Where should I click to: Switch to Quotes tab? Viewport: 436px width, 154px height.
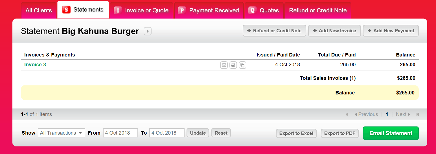pyautogui.click(x=264, y=10)
